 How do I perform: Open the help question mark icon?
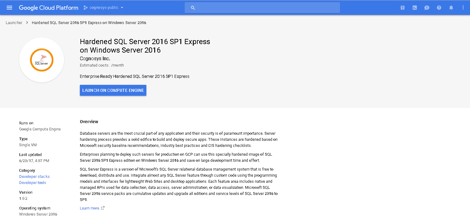click(439, 8)
